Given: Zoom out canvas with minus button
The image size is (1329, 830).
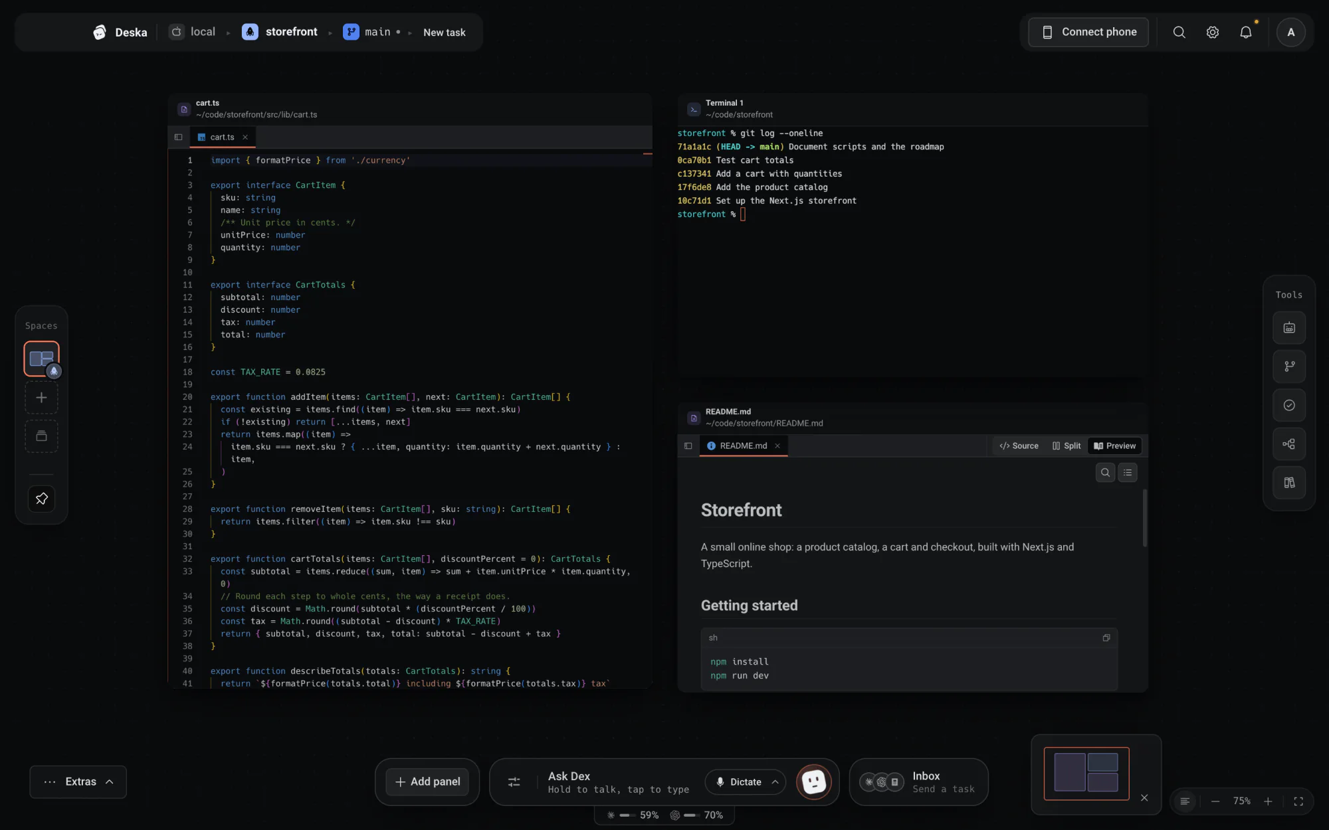Looking at the screenshot, I should point(1215,801).
